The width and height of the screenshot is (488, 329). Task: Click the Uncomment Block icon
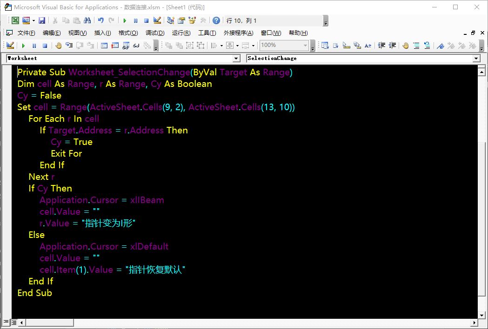click(x=427, y=46)
